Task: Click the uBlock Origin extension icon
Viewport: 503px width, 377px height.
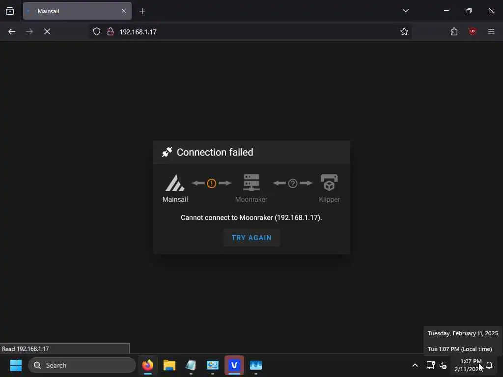Action: [x=473, y=31]
